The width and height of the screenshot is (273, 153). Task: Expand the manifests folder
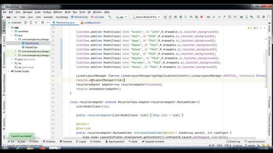pyautogui.click(x=12, y=31)
